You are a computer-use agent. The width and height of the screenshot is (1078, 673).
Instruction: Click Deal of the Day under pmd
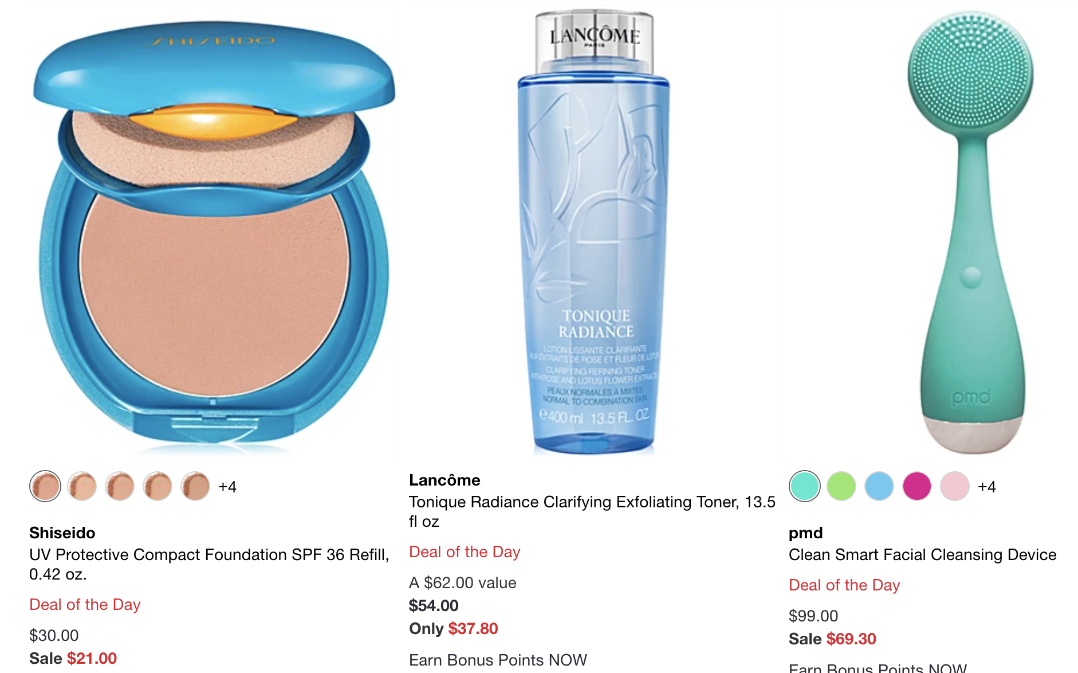844,585
